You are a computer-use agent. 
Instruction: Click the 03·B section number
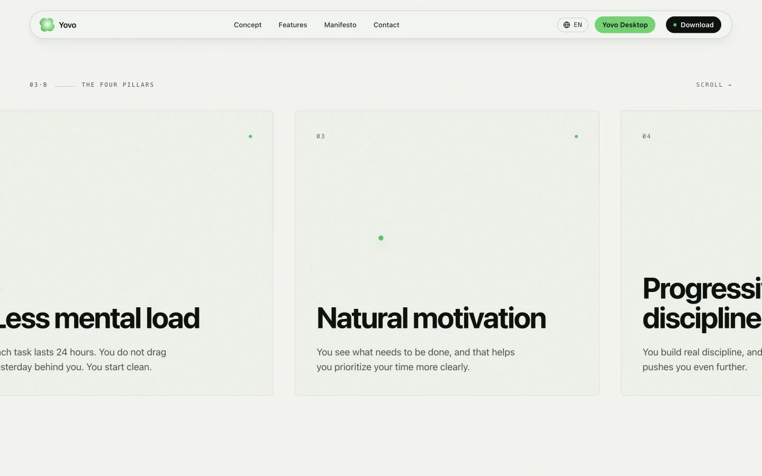[38, 85]
